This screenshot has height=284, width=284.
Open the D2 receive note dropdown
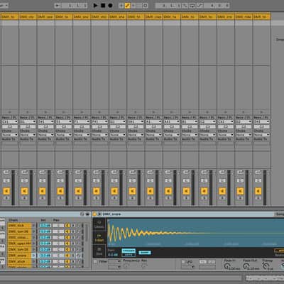(244, 121)
